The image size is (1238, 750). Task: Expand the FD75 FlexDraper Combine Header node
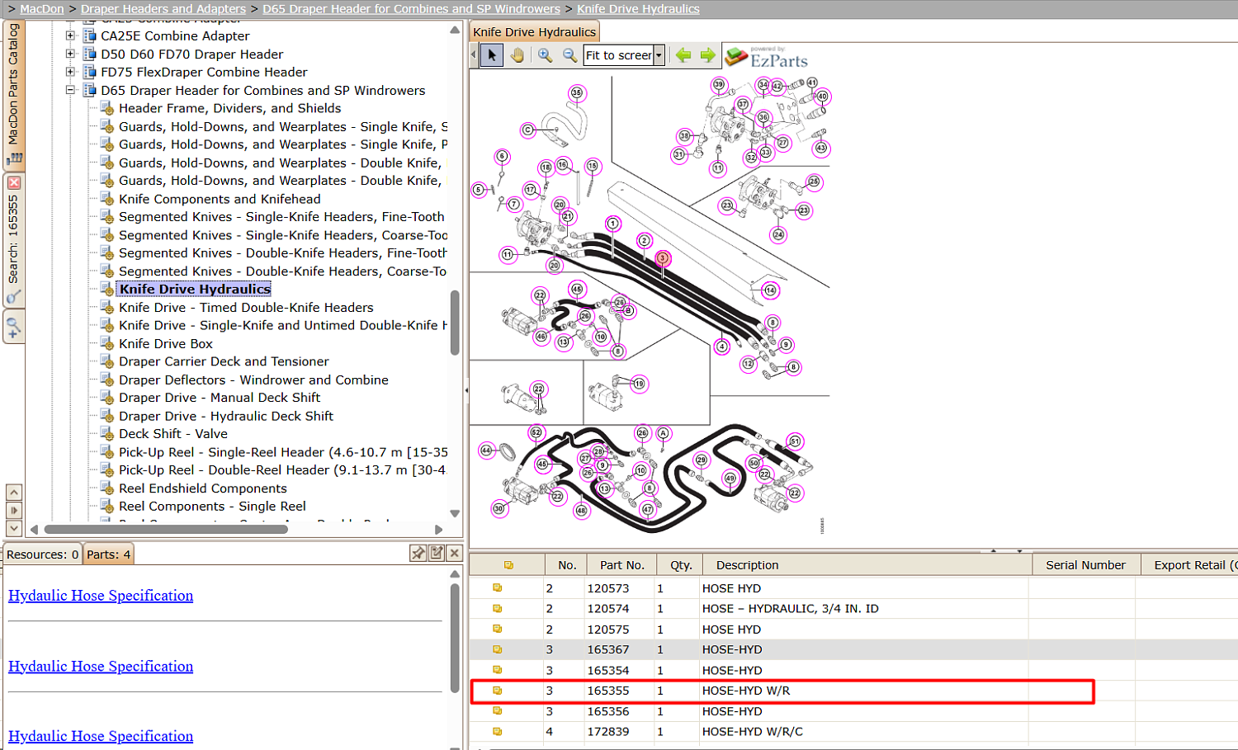pyautogui.click(x=70, y=72)
